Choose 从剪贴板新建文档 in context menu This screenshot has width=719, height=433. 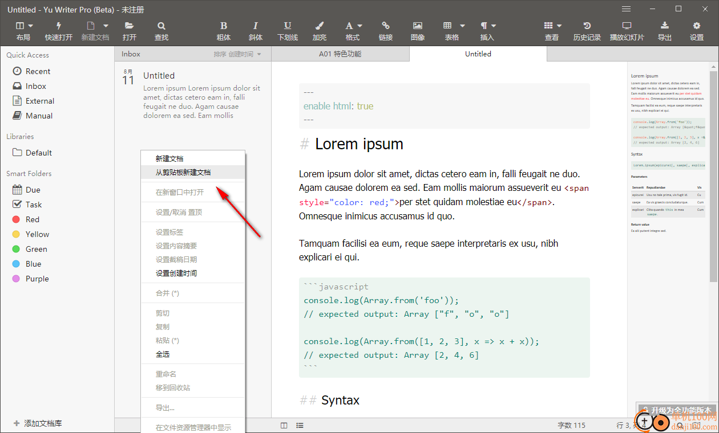[193, 173]
